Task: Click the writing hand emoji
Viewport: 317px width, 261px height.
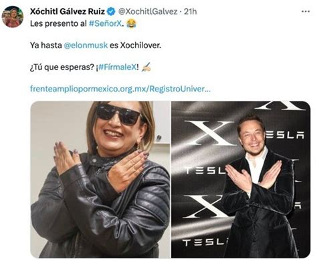Action: coord(146,67)
